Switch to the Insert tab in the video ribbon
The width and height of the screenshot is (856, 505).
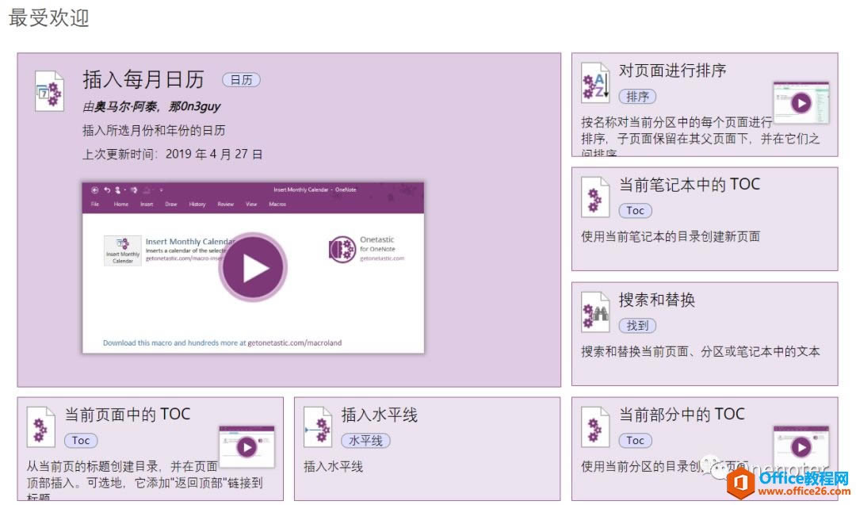146,205
